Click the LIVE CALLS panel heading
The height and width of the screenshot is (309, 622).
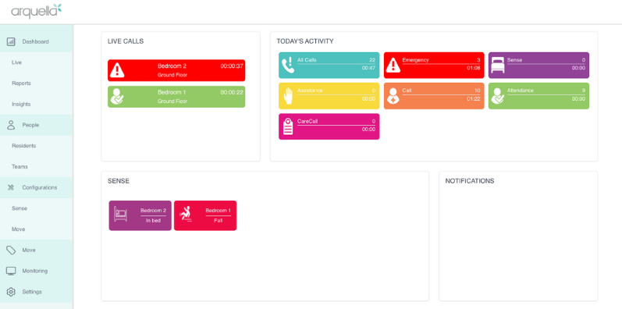(126, 41)
